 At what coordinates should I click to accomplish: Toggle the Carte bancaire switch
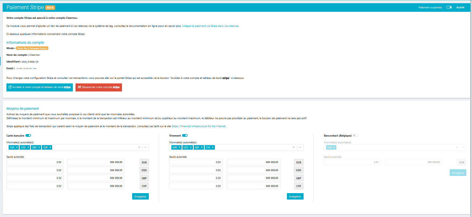pyautogui.click(x=28, y=135)
